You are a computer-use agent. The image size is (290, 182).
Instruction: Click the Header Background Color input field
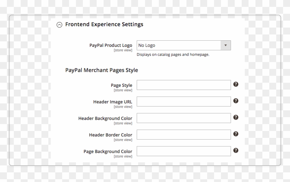click(x=184, y=118)
